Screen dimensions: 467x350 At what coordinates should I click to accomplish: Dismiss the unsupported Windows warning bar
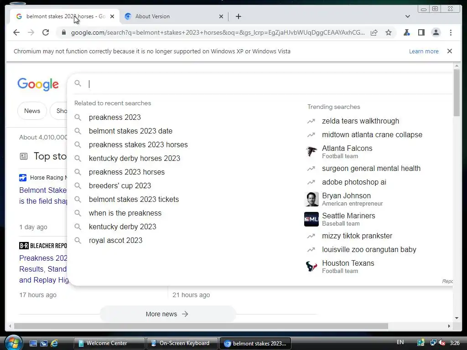click(x=450, y=51)
